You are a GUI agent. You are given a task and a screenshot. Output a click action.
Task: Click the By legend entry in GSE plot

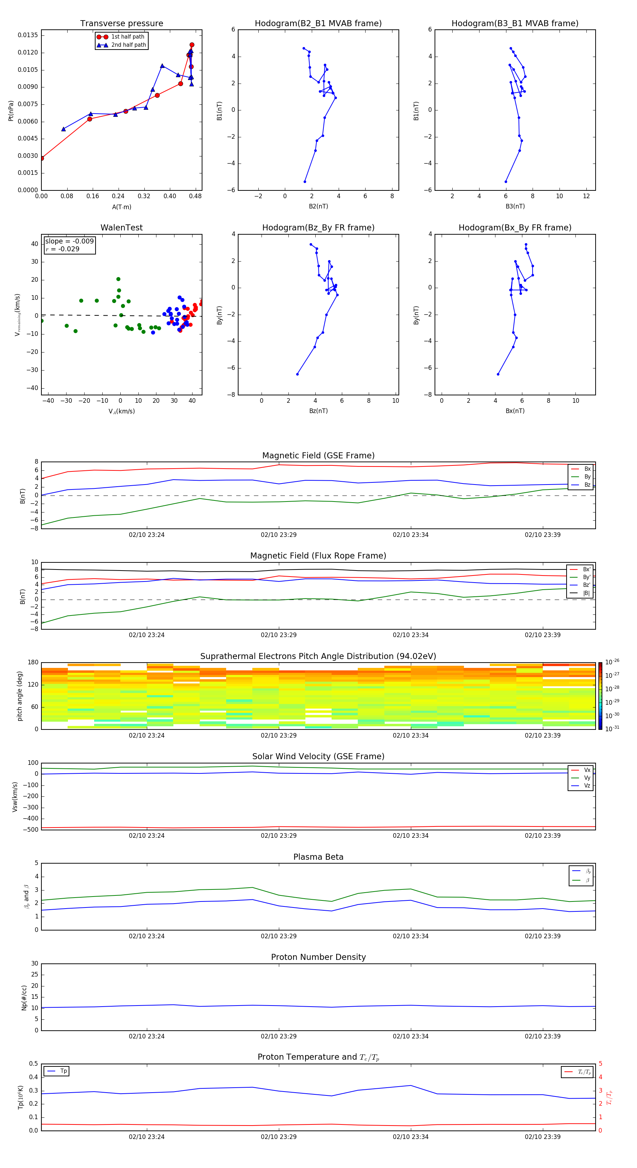pyautogui.click(x=581, y=477)
